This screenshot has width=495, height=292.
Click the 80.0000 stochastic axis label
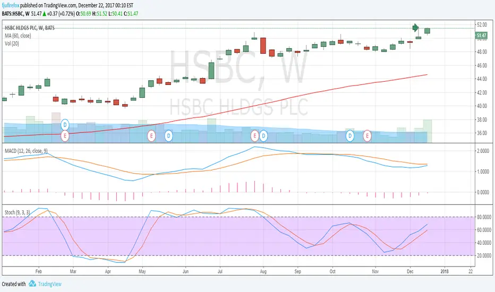[x=484, y=217]
